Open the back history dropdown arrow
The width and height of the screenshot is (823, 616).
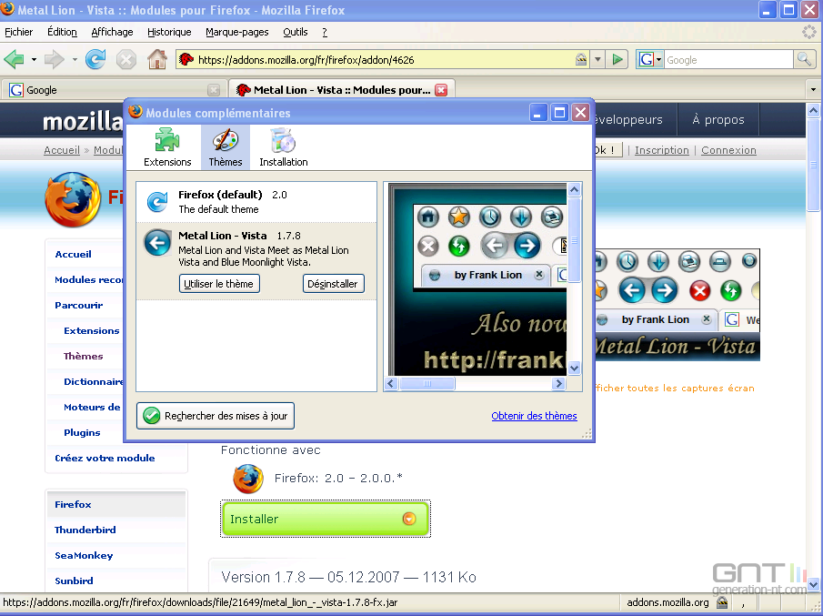[x=34, y=60]
